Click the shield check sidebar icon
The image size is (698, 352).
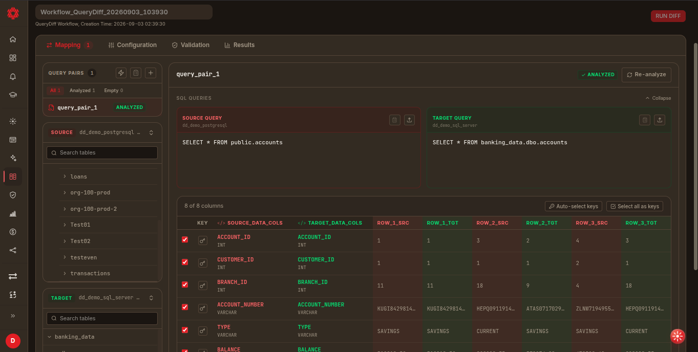coord(13,195)
